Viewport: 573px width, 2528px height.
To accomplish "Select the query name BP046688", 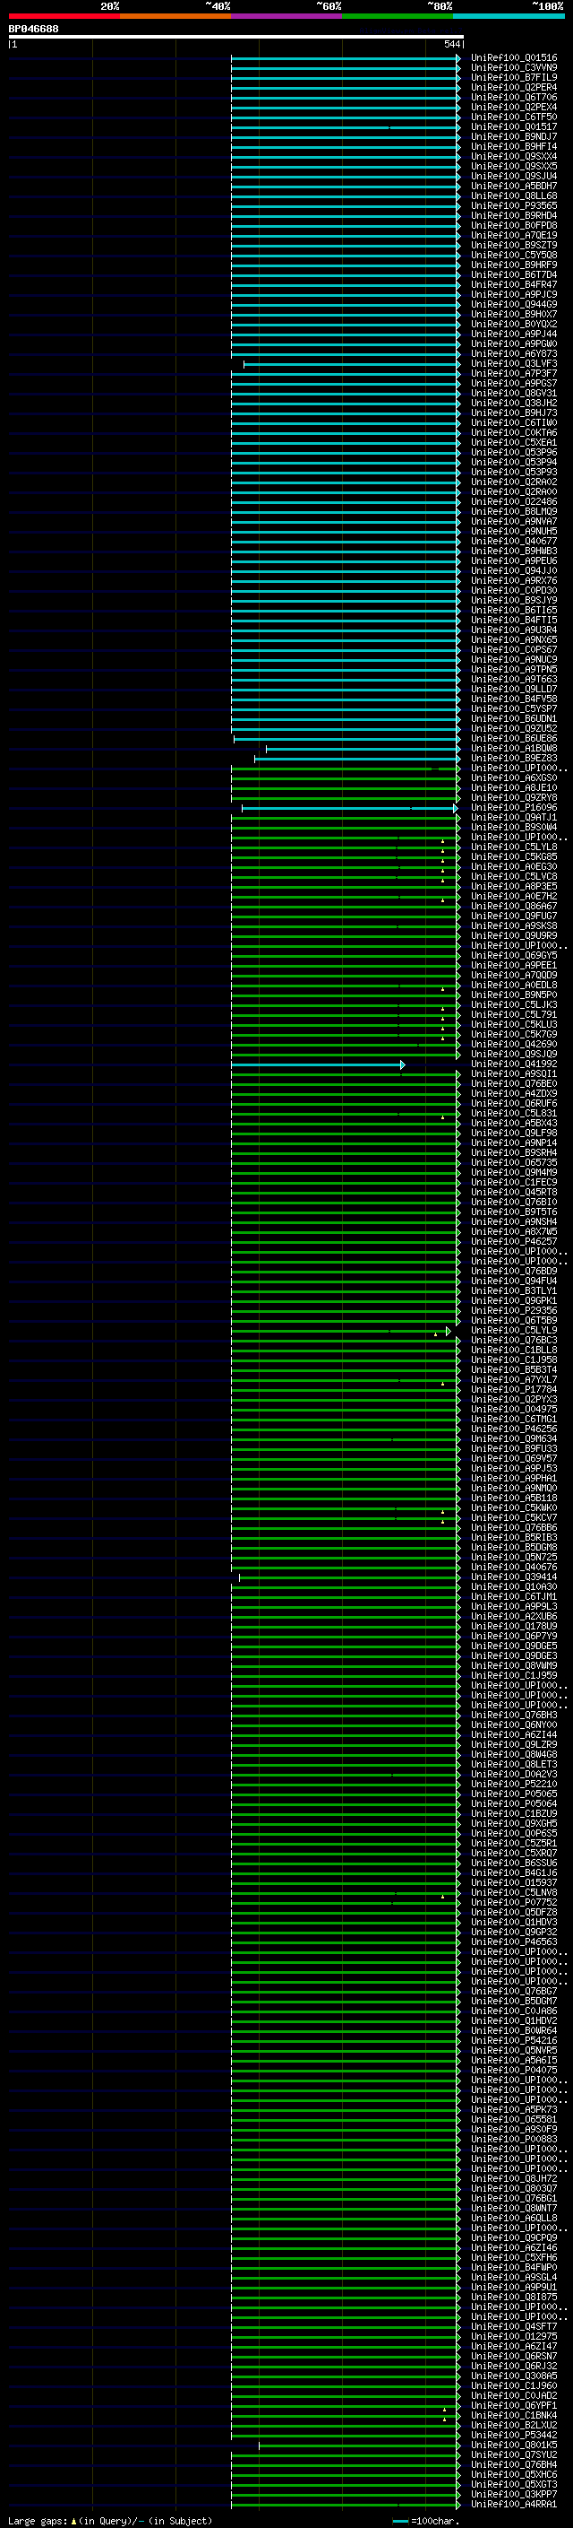I will click(x=33, y=29).
